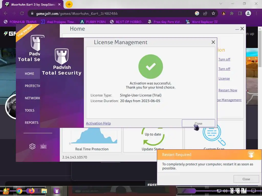Close the Restart Required notification
The width and height of the screenshot is (262, 196).
(x=246, y=179)
